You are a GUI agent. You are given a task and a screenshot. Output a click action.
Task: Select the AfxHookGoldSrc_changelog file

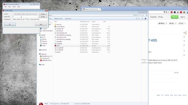click(64, 35)
